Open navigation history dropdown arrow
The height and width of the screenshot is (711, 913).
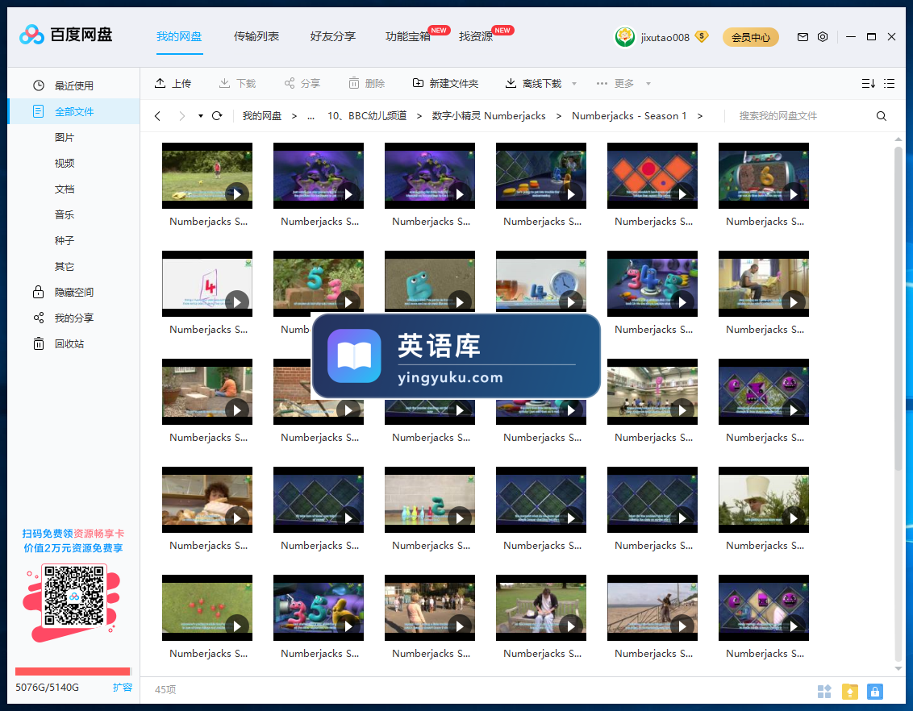200,116
